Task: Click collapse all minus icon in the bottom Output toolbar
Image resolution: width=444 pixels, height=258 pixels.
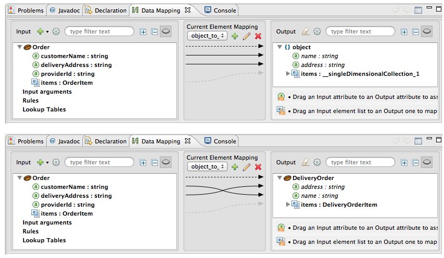Action: (x=415, y=162)
